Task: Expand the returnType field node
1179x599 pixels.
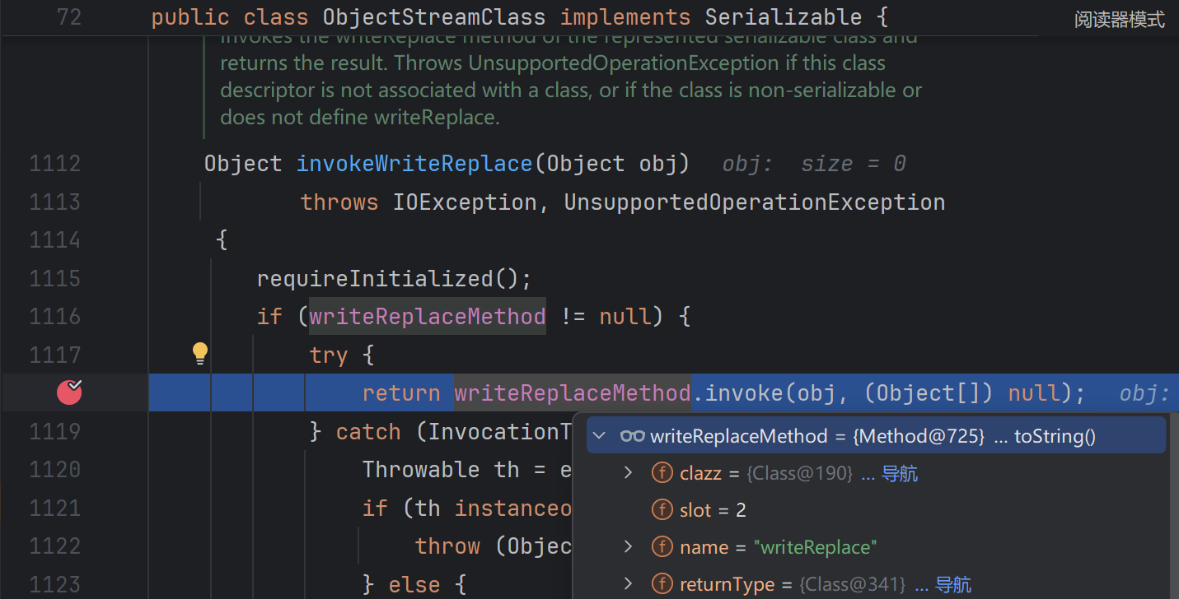Action: click(x=628, y=584)
